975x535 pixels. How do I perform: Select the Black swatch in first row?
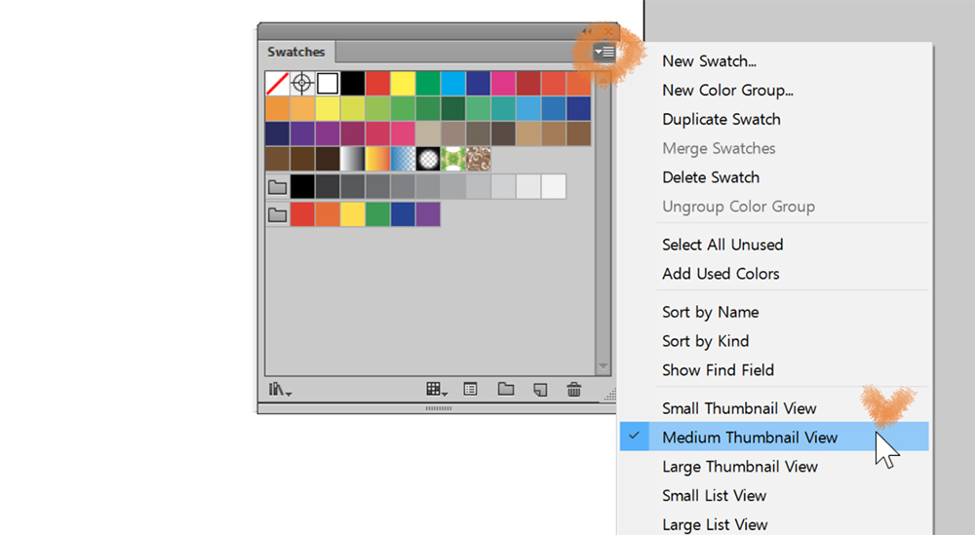tap(353, 83)
